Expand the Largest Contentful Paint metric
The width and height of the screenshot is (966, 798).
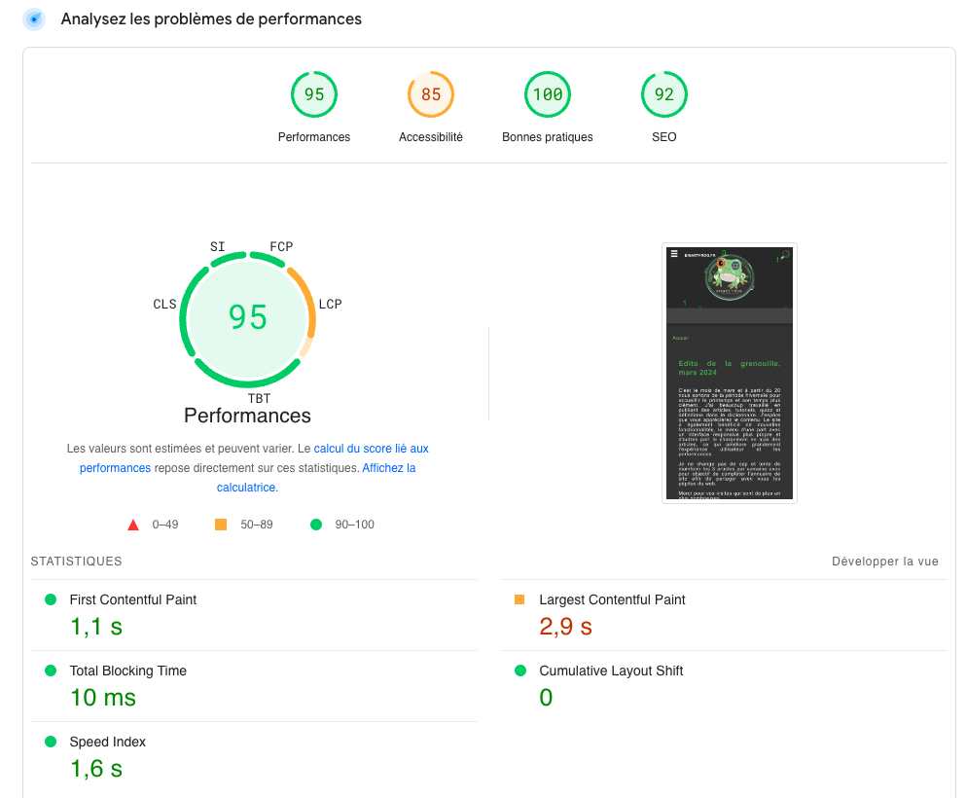[612, 599]
